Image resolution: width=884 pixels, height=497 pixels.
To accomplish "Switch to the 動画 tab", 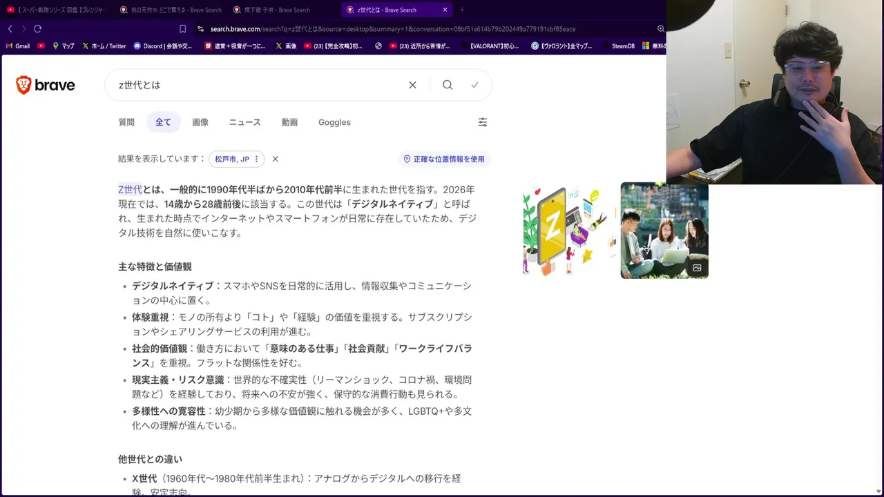I will tap(289, 122).
